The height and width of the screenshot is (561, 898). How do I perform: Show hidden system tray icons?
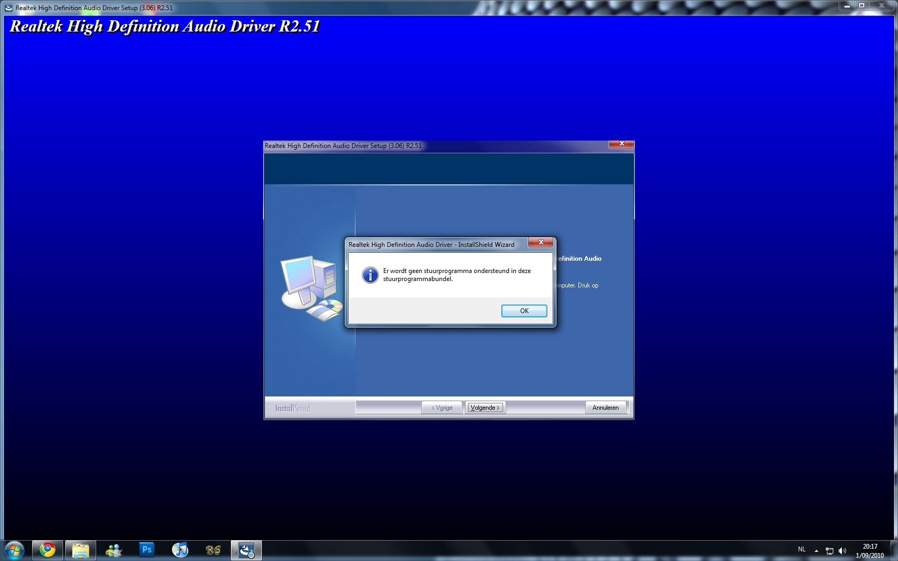pos(816,551)
